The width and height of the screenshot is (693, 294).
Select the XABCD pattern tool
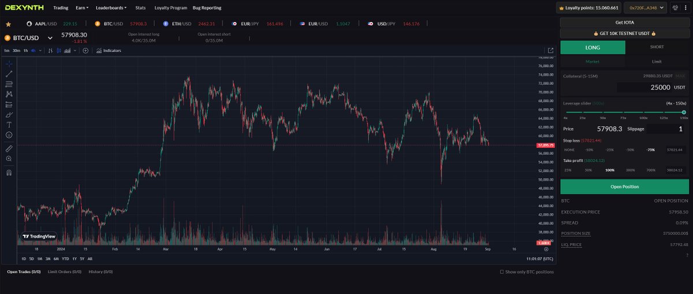(9, 94)
